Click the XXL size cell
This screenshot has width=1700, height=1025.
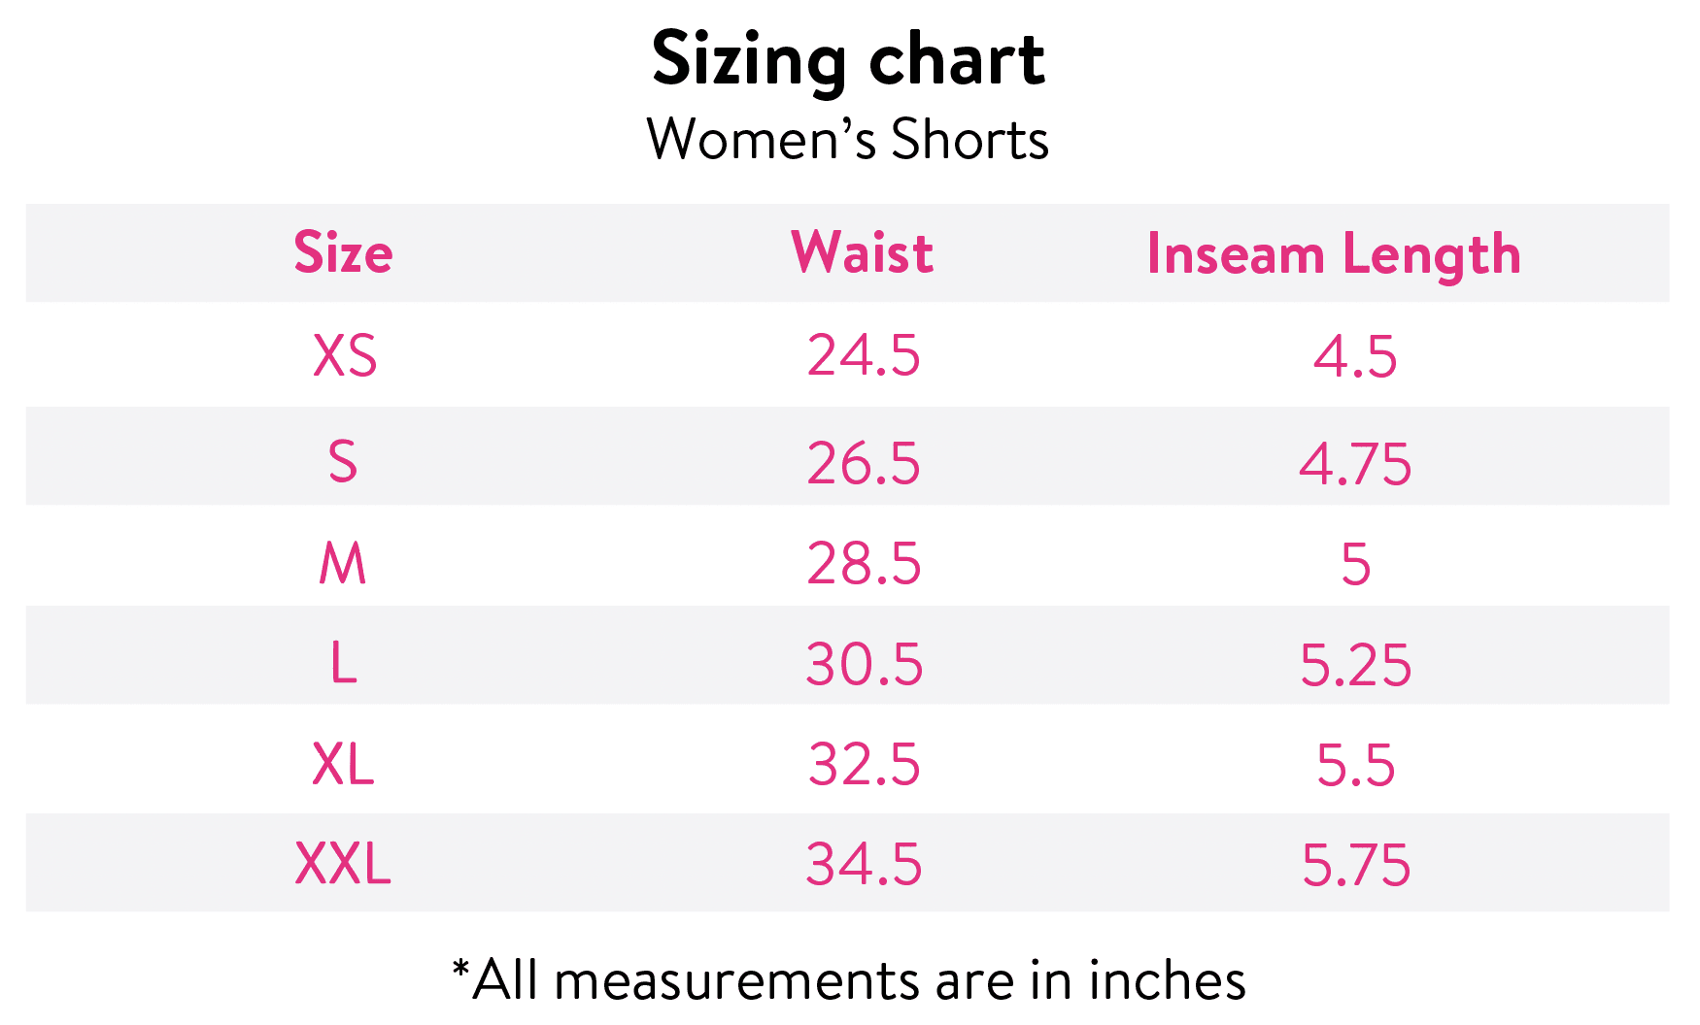343,864
